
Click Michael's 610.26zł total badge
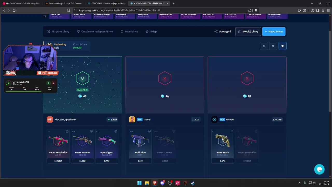point(277,119)
